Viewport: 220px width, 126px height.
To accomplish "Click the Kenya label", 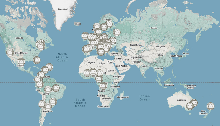I will [116, 82].
